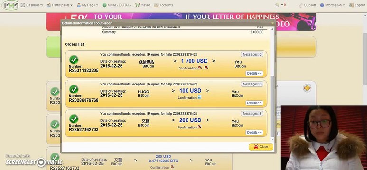Open confirmation image of 100 USD order
The height and width of the screenshot is (170, 367).
coord(199,97)
